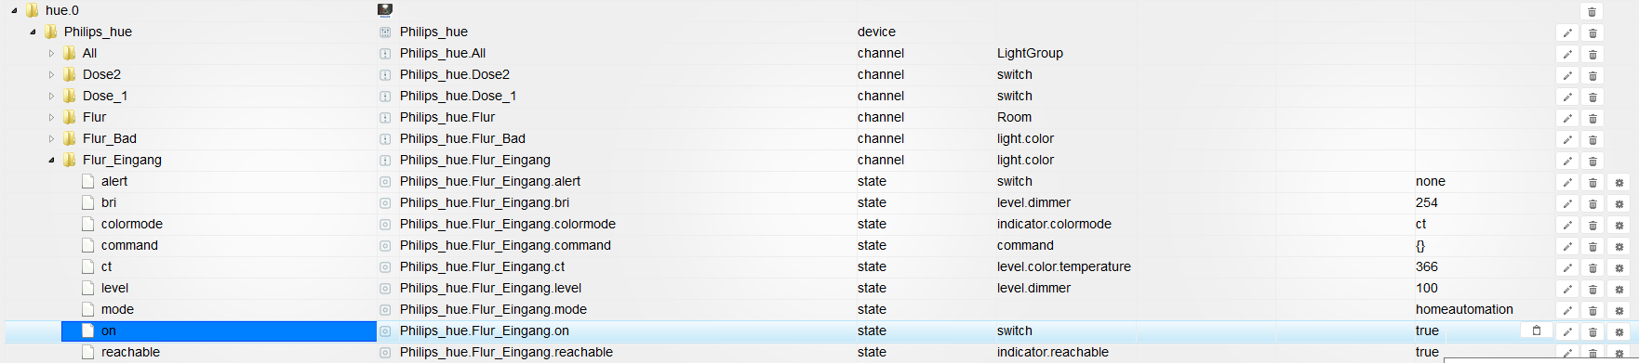
Task: Expand the All light group folder
Action: [51, 54]
